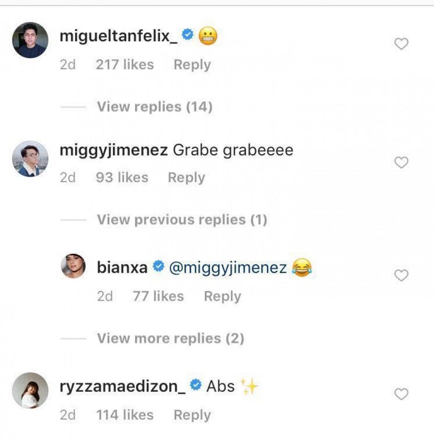
Task: Expand View previous replies (1)
Action: 182,219
